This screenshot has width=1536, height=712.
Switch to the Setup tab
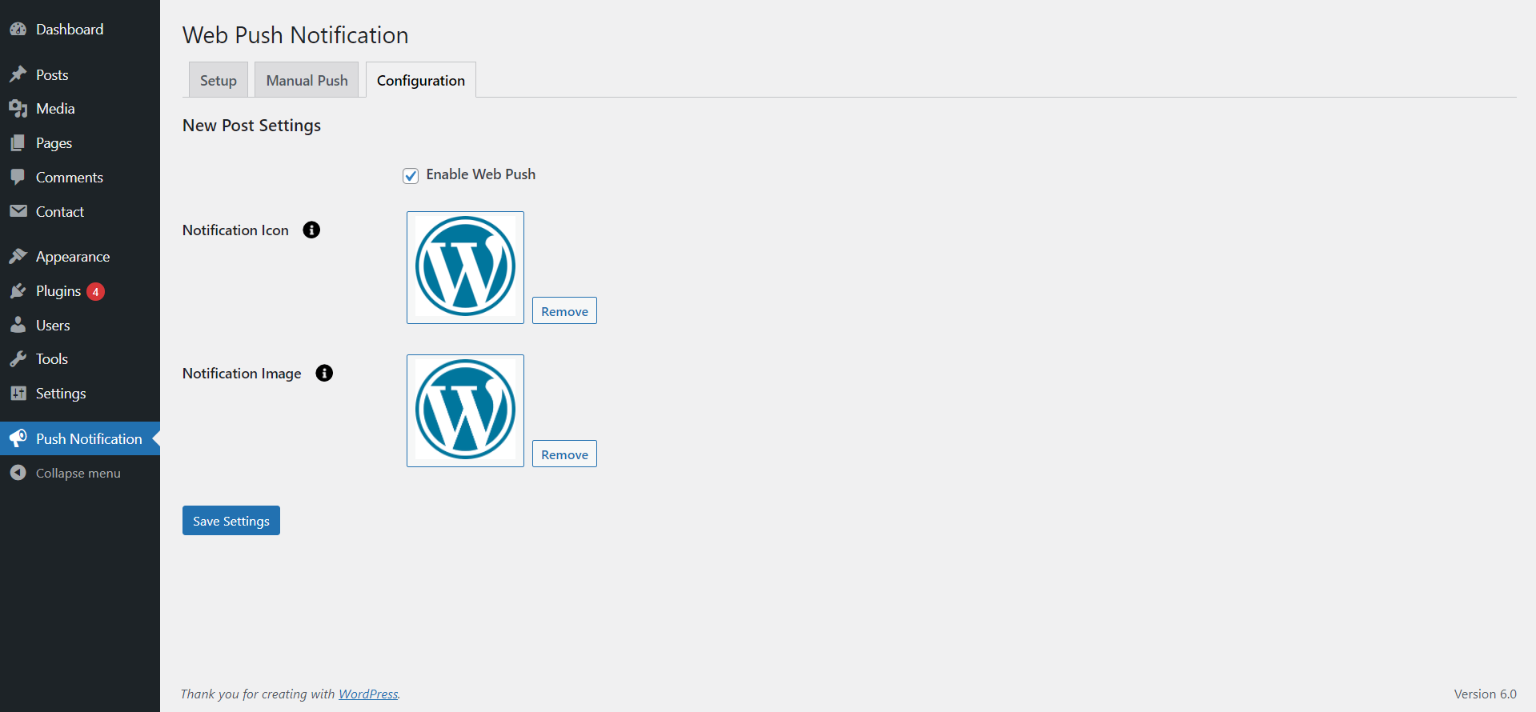click(219, 80)
